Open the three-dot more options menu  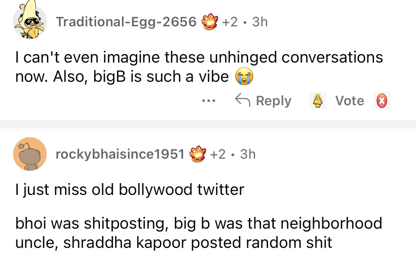point(206,101)
